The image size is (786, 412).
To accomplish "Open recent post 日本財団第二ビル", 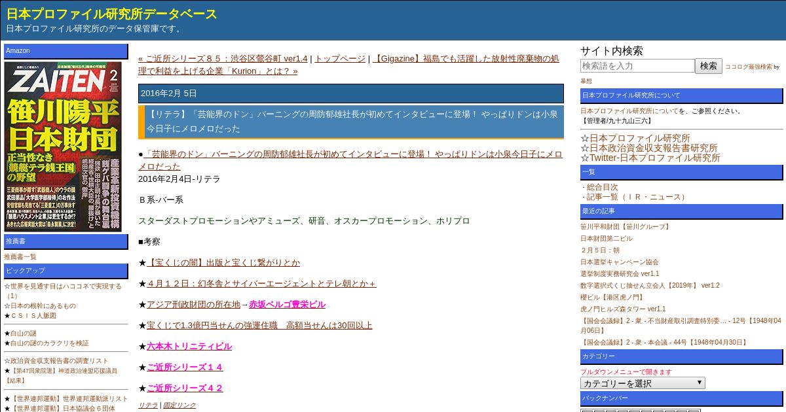I will tap(607, 239).
